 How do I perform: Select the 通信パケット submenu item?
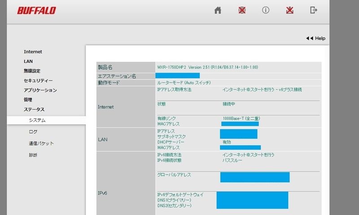coord(41,143)
